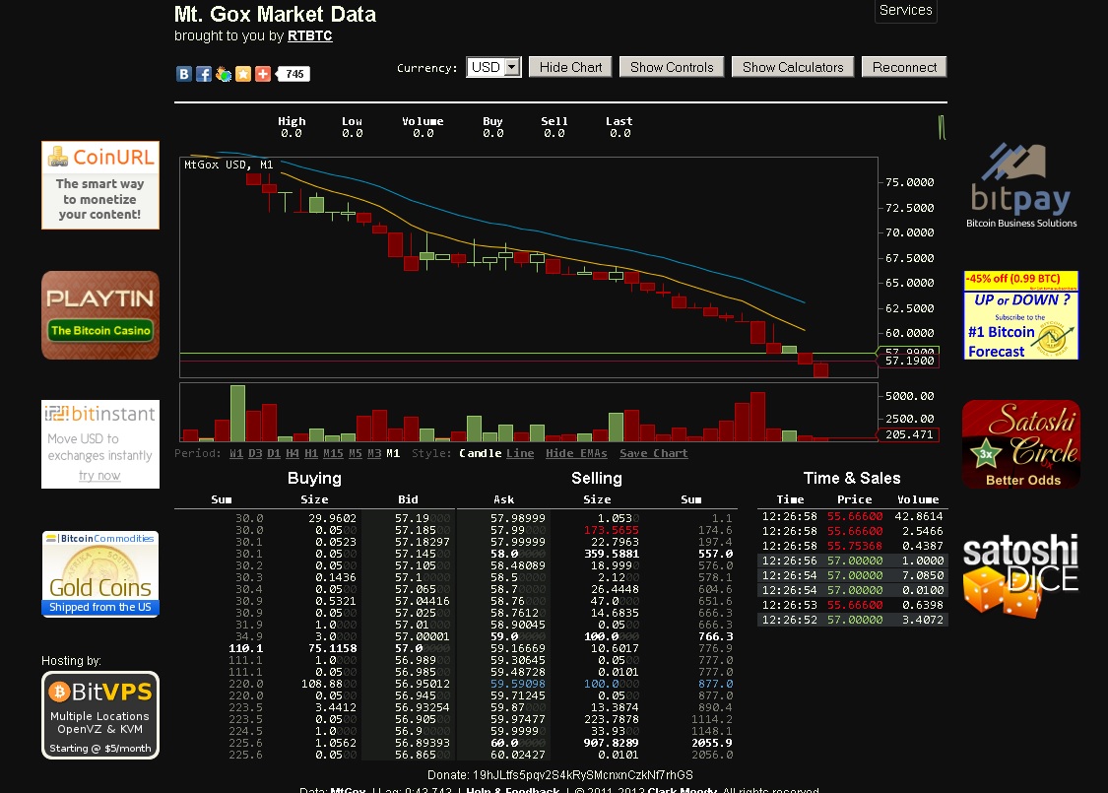Click the Reconnect button
The image size is (1108, 793).
[904, 67]
